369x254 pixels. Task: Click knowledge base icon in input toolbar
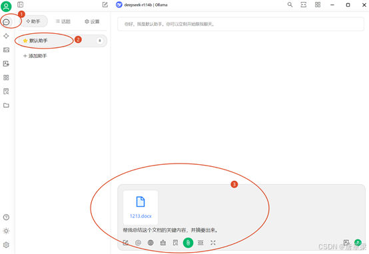click(176, 243)
